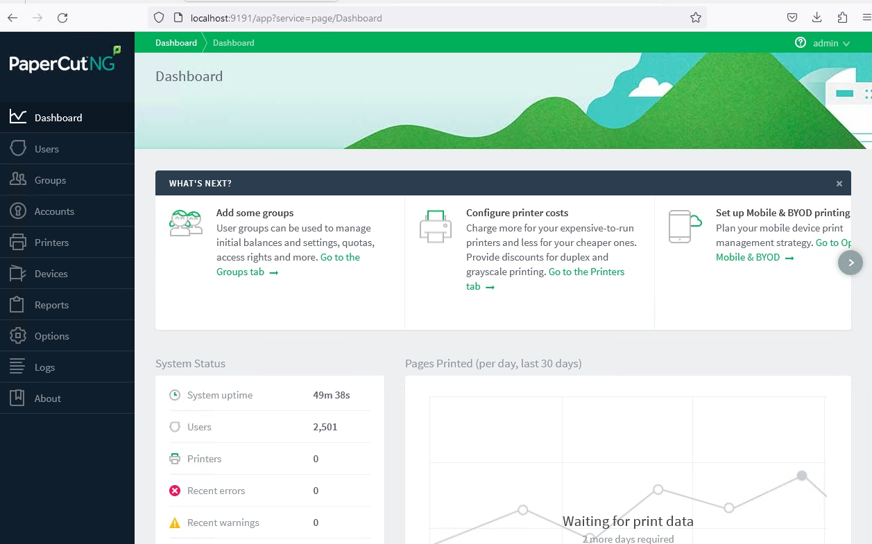This screenshot has width=872, height=544.
Task: Click the browser address bar
Action: tap(416, 18)
